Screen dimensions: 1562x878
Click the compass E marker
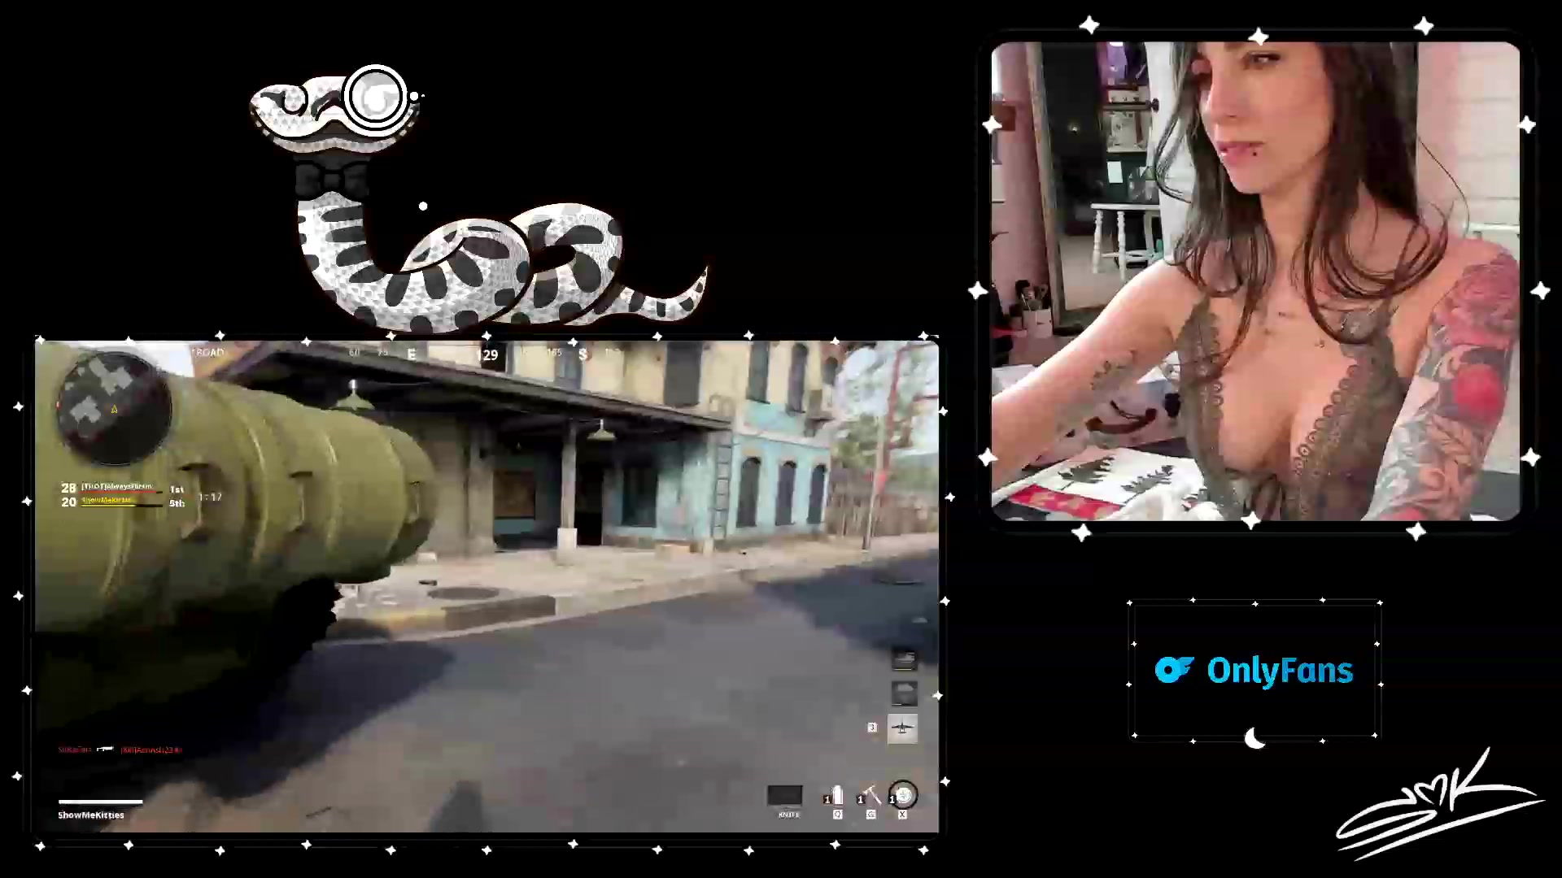click(x=412, y=354)
